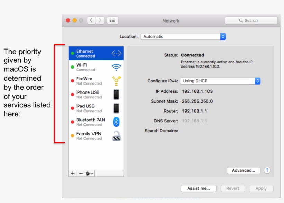284x203 pixels.
Task: Click the Assist me... button
Action: point(198,188)
